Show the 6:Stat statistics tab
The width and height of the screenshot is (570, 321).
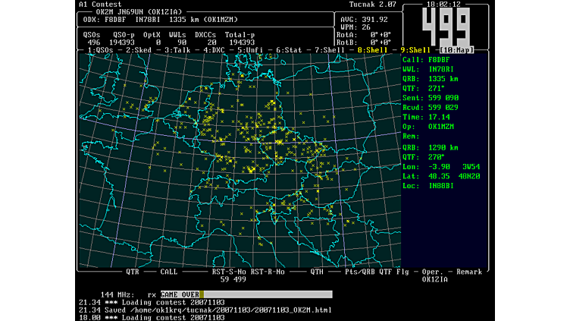pos(290,50)
